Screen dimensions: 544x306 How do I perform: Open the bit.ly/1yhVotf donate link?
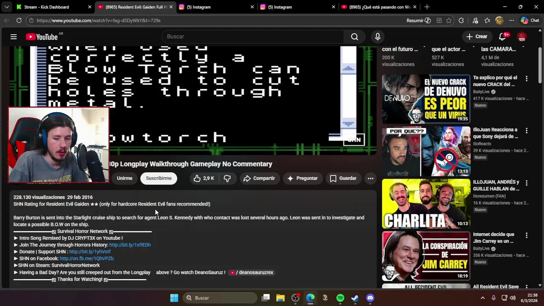[x=90, y=252]
